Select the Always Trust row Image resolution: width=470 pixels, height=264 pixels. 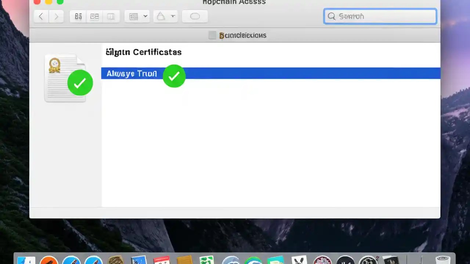point(257,74)
